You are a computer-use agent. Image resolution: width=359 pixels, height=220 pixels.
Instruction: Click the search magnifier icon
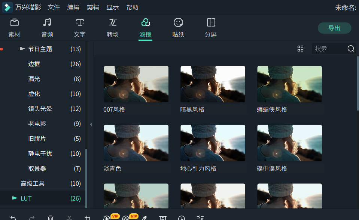click(x=350, y=49)
